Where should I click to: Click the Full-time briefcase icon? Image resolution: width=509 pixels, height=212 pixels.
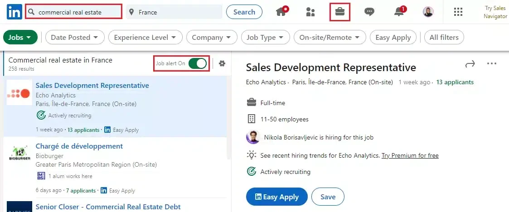tap(251, 103)
